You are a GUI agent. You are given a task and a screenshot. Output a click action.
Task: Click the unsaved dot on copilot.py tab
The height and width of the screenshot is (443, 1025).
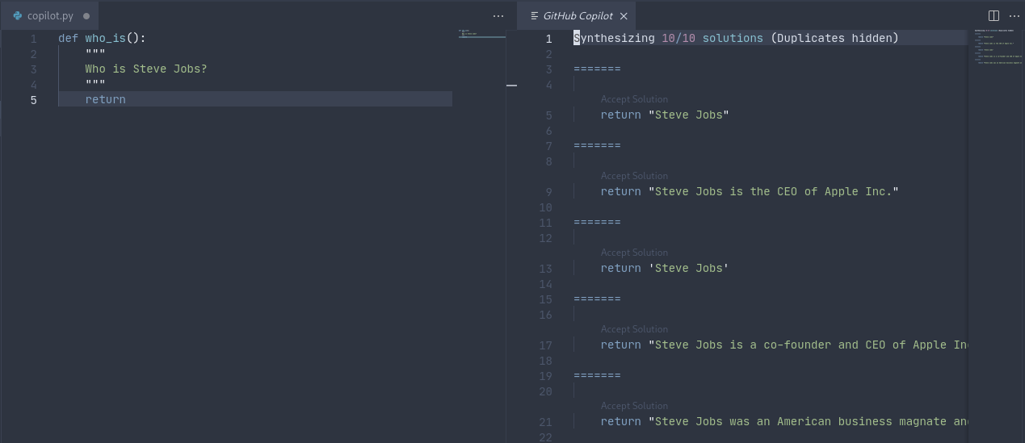coord(86,15)
